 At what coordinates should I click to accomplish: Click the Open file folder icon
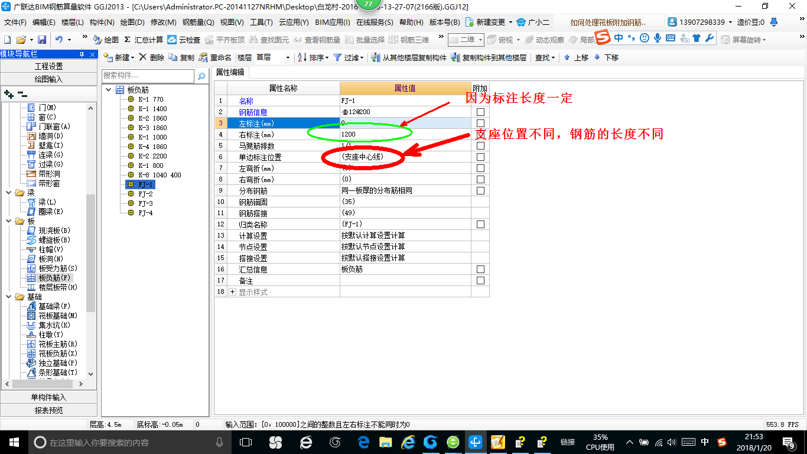21,40
